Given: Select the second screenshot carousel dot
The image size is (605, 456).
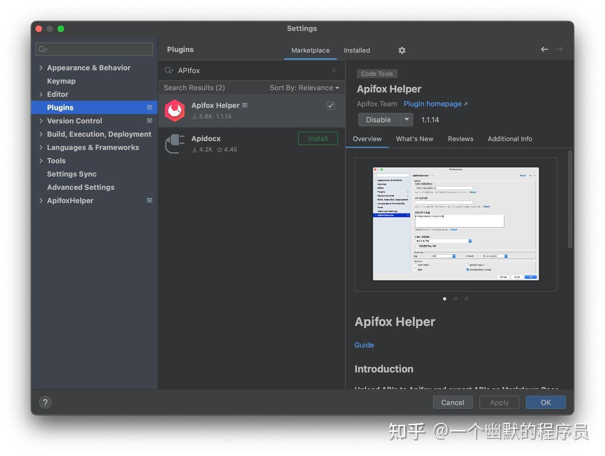Looking at the screenshot, I should coord(456,298).
